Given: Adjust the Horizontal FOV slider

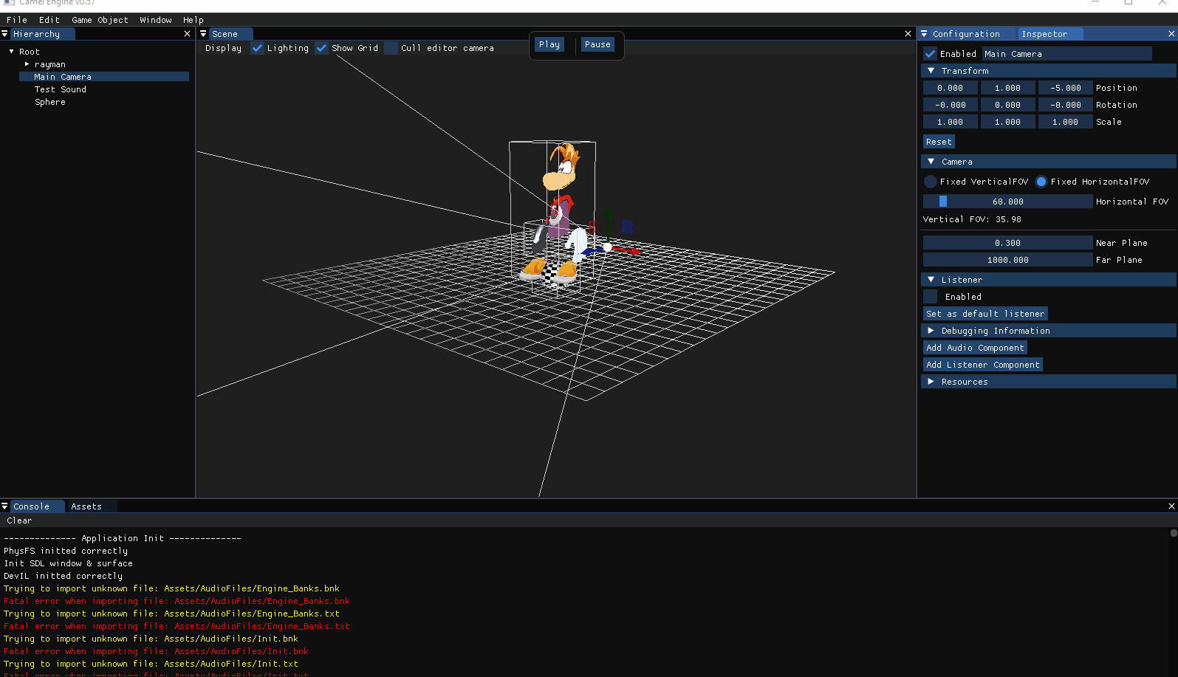Looking at the screenshot, I should [1007, 202].
